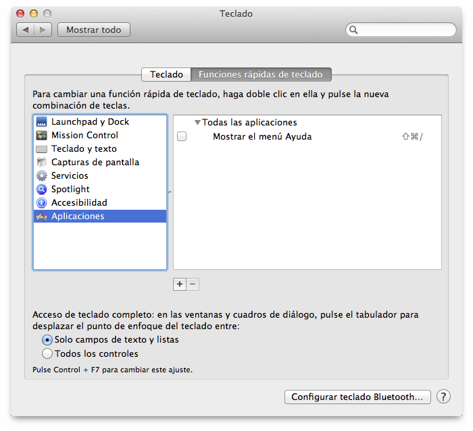Select Solo campos de texto y listas
473x431 pixels.
(x=47, y=340)
